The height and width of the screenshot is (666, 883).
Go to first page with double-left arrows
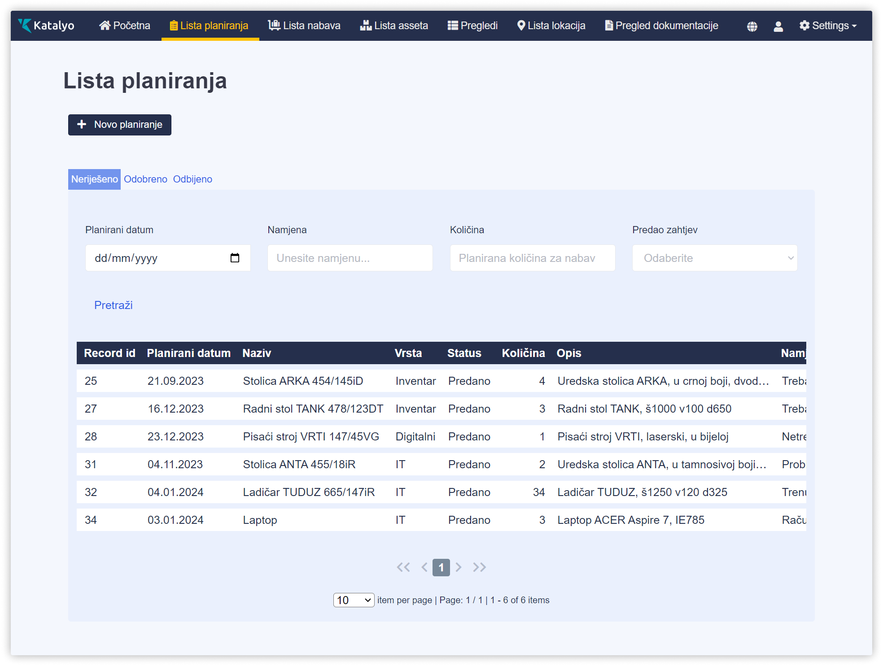[x=403, y=567]
